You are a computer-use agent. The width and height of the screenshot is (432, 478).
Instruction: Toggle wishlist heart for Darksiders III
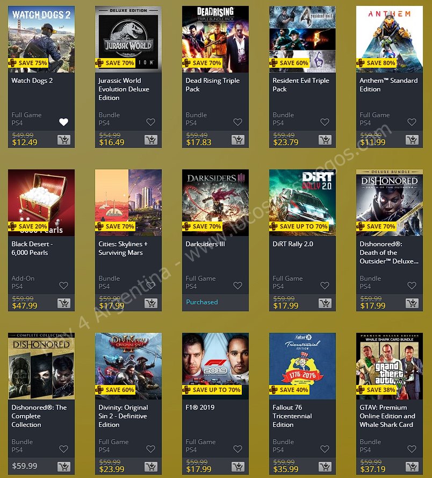tap(237, 286)
